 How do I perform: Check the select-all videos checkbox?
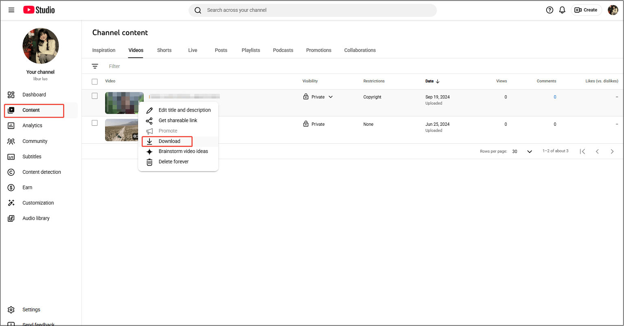tap(94, 81)
